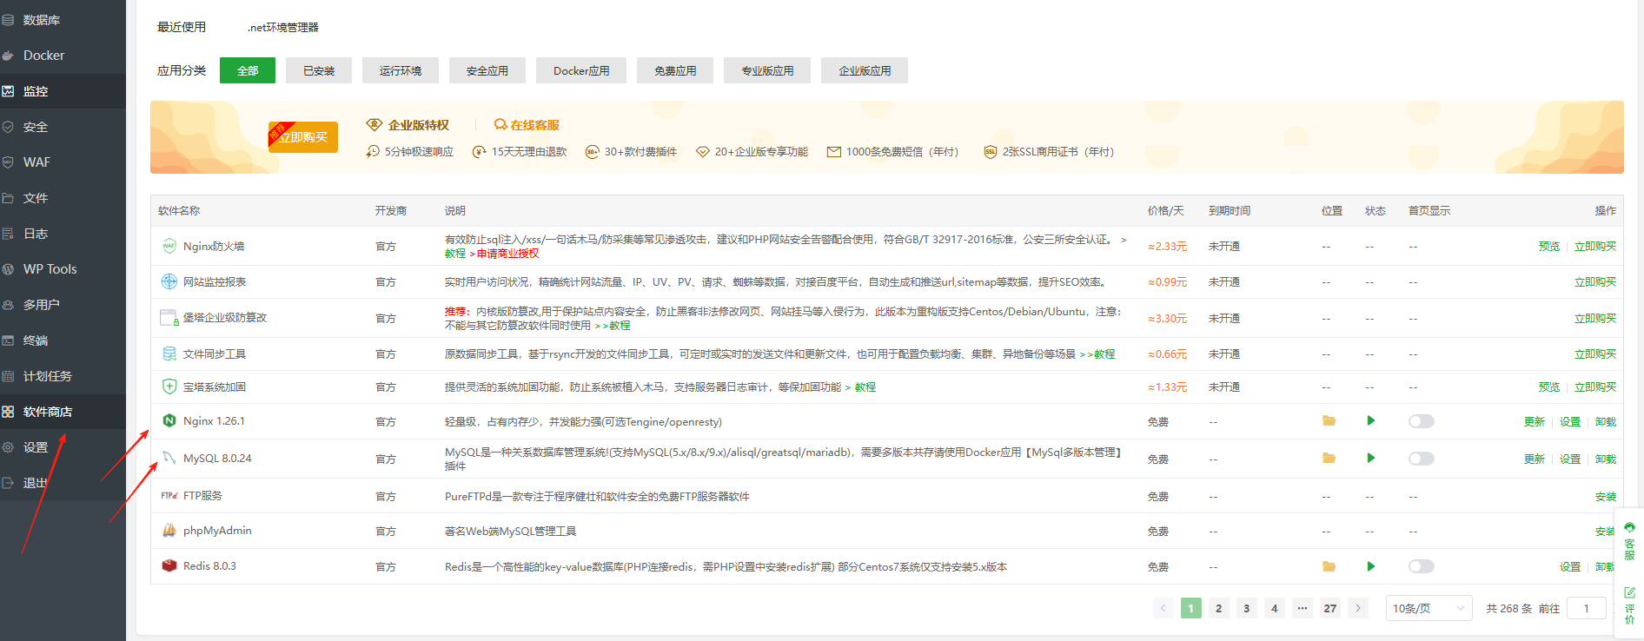This screenshot has width=1644, height=641.
Task: Click the 软件商店 sidebar grid icon
Action: (8, 412)
